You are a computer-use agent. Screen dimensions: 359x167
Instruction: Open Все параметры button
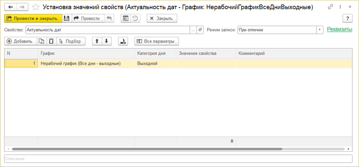coord(157,41)
